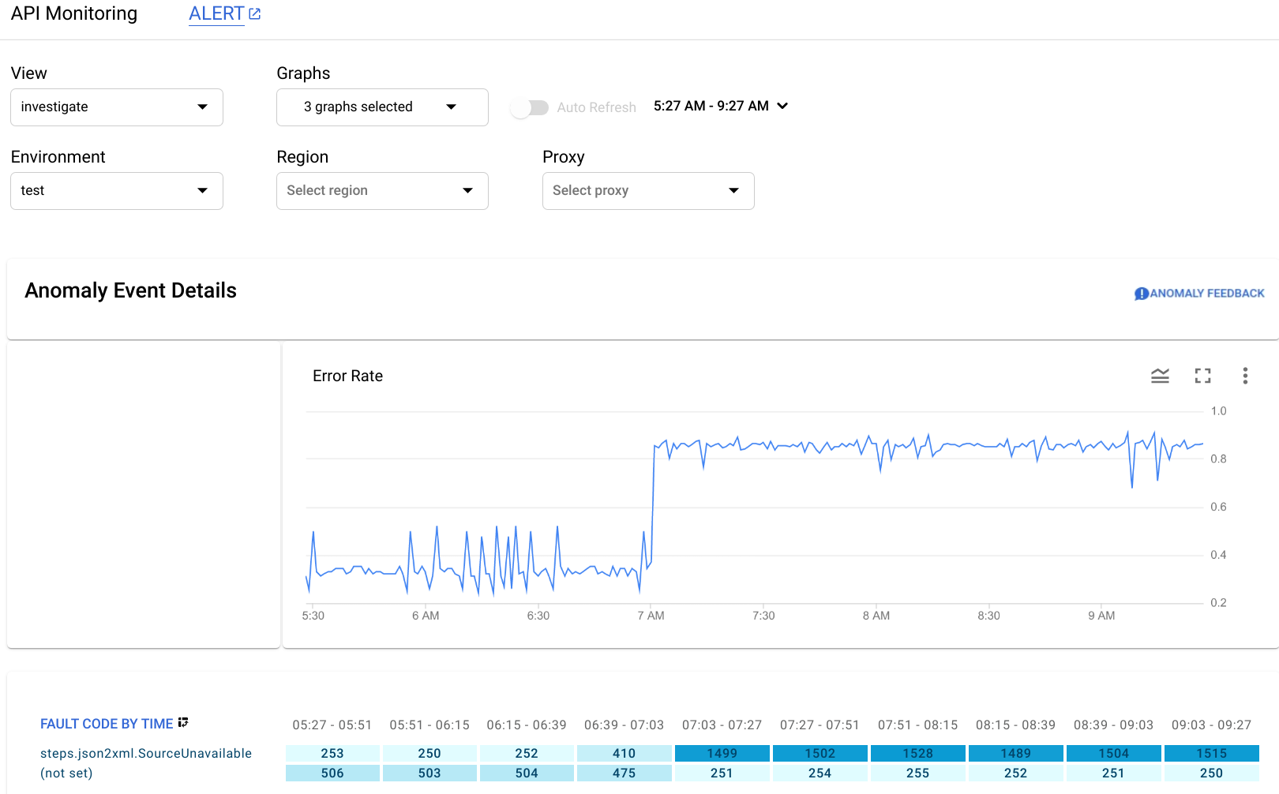The height and width of the screenshot is (794, 1279).
Task: Click the external-link icon beside ALERT
Action: (x=253, y=12)
